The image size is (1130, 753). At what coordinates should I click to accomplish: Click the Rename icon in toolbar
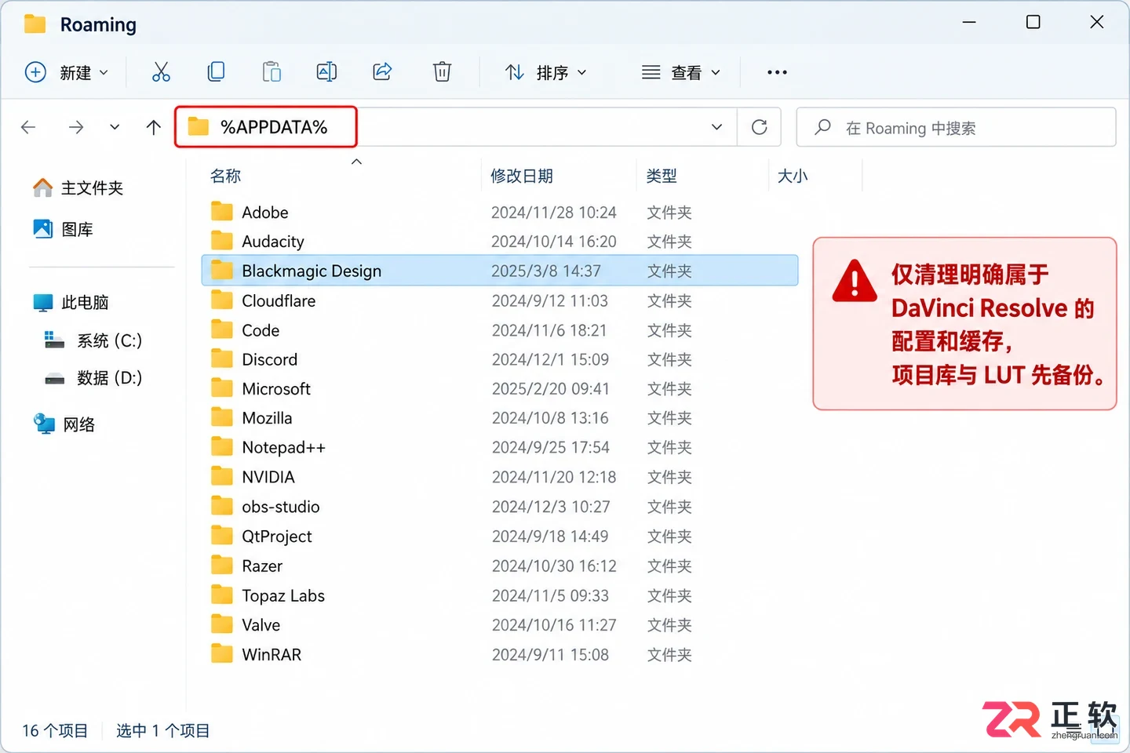pyautogui.click(x=326, y=72)
